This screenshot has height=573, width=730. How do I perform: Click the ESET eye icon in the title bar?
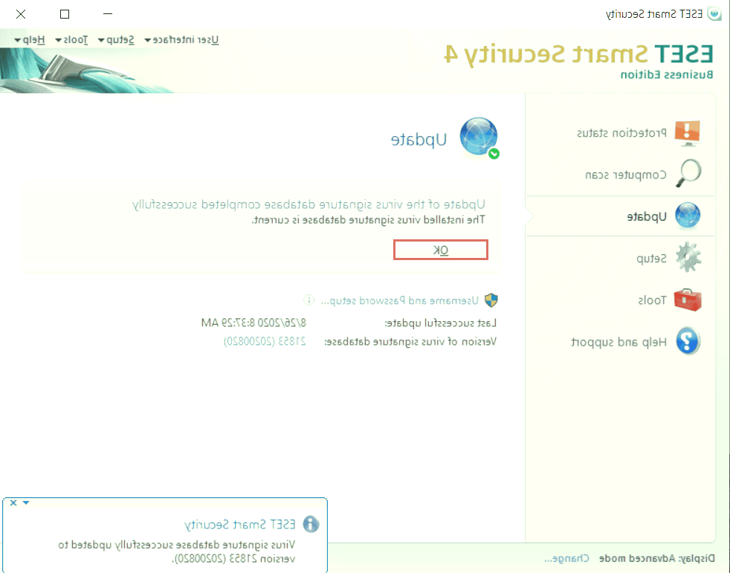[x=714, y=13]
